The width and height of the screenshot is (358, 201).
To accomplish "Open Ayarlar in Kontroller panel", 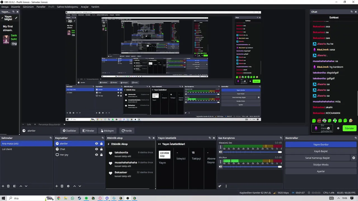I will point(321,171).
